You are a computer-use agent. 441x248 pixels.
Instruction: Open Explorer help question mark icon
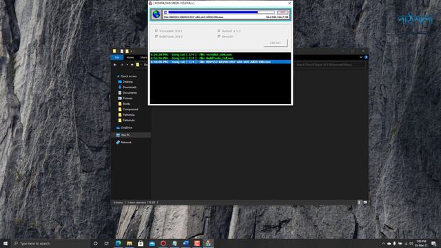pos(366,57)
